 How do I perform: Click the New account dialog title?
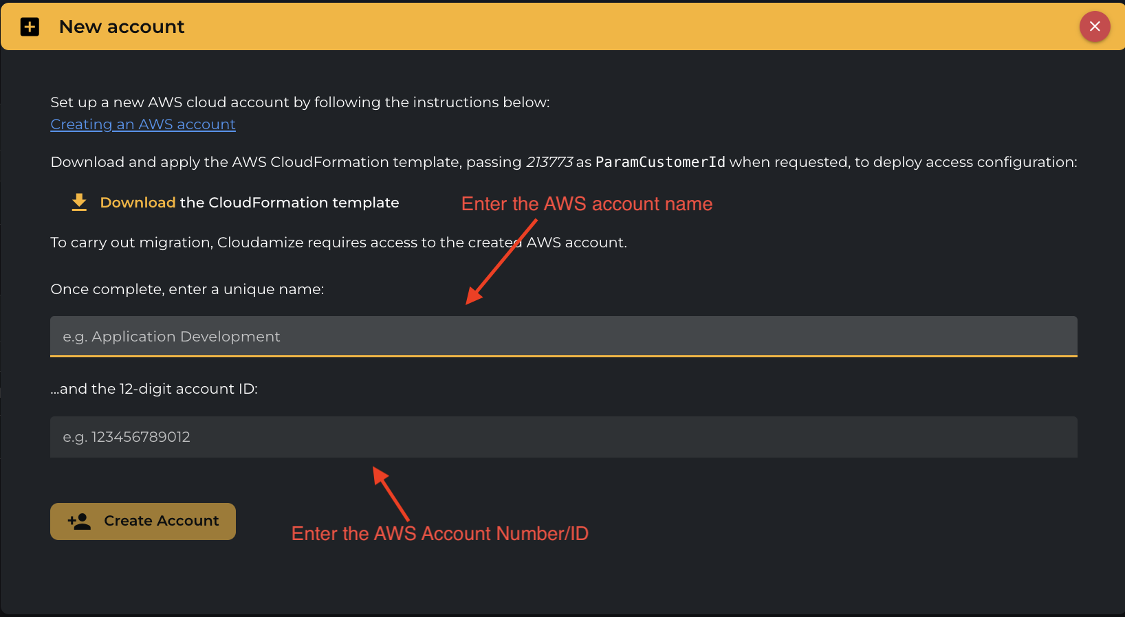pyautogui.click(x=122, y=27)
